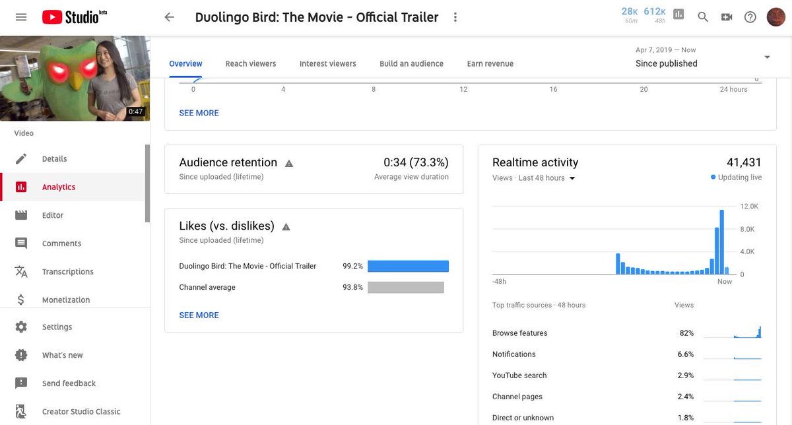Expand the Last 48 hours dropdown
The image size is (792, 425).
click(x=572, y=178)
